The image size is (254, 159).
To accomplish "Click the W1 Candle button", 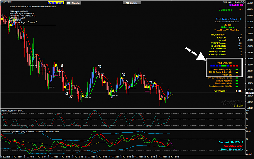I will point(132,3).
